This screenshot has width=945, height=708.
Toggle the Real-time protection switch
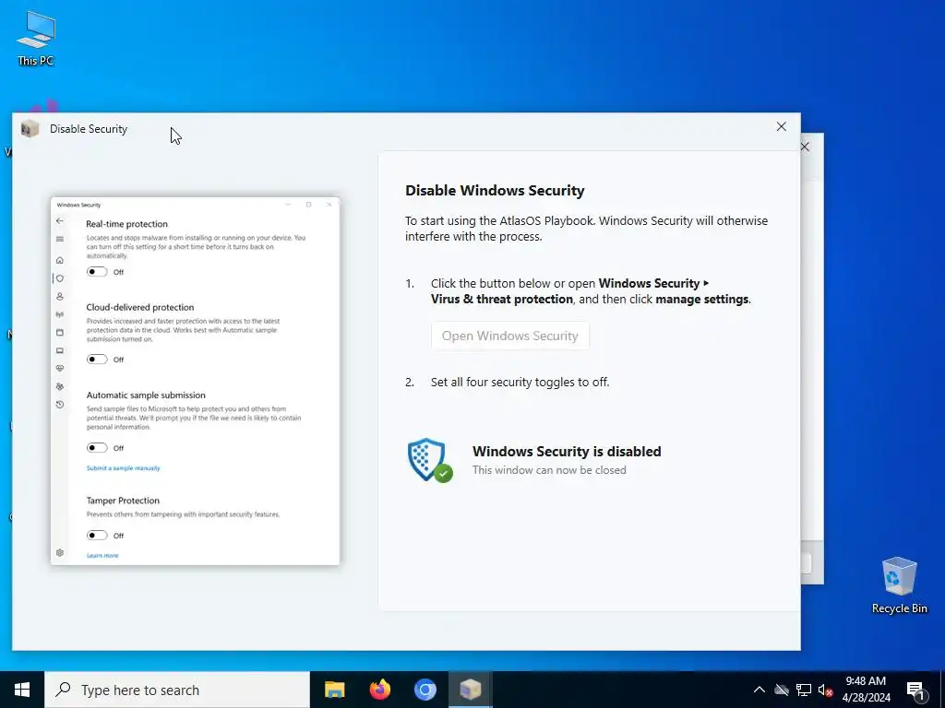click(97, 272)
